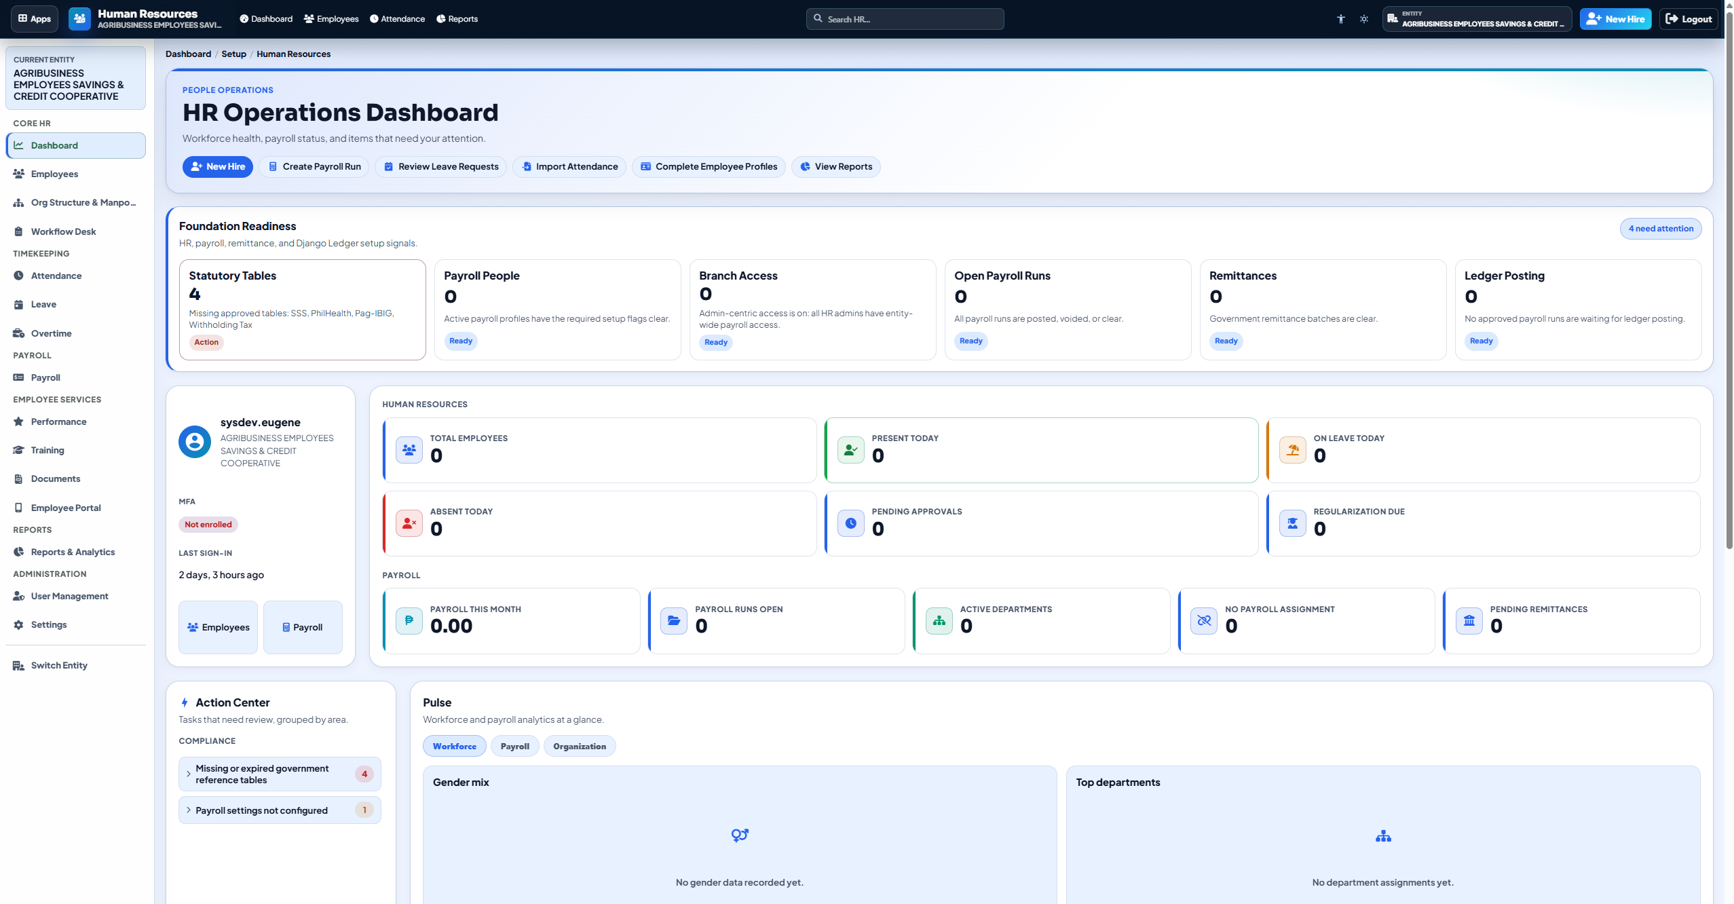This screenshot has height=904, width=1734.
Task: Click the Search HR input field
Action: [905, 19]
